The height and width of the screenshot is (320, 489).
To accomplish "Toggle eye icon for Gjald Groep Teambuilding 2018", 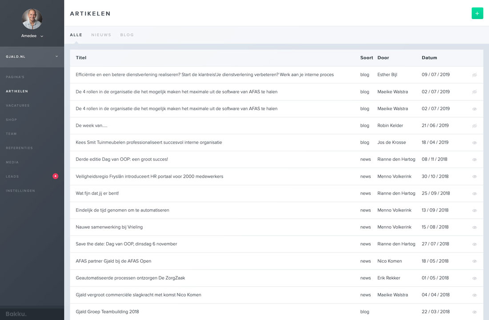I will coord(474,312).
